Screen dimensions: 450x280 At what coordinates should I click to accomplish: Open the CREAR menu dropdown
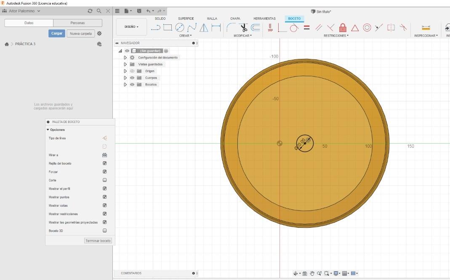185,36
